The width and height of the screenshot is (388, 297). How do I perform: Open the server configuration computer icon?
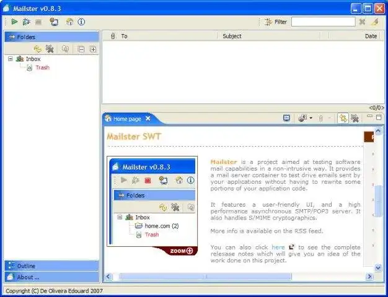[54, 22]
